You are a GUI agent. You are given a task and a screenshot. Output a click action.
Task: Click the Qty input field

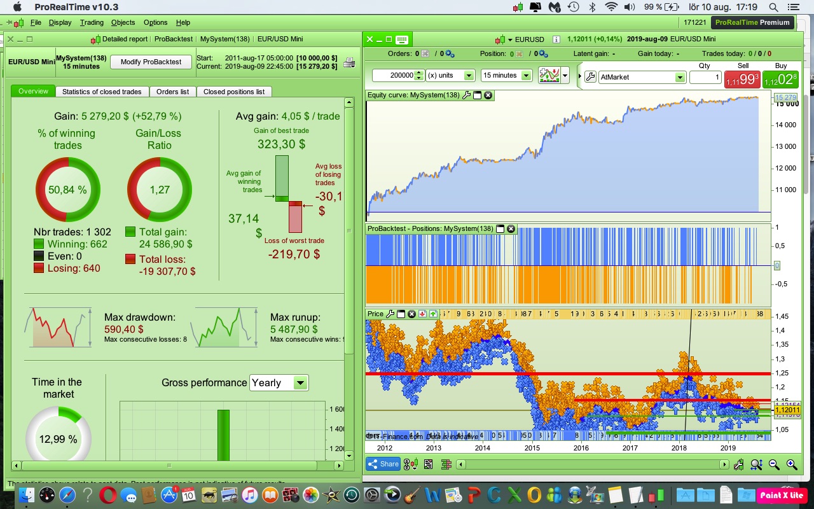click(705, 77)
